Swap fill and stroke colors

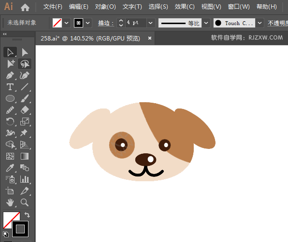27,215
